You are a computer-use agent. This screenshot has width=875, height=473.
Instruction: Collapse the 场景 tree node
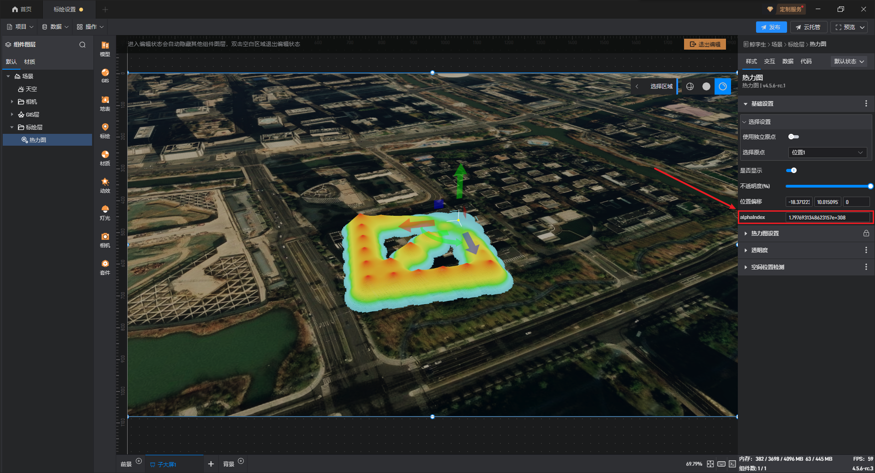click(8, 76)
